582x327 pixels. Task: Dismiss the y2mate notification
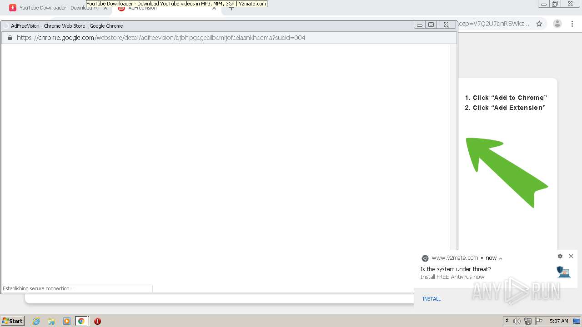pyautogui.click(x=571, y=256)
